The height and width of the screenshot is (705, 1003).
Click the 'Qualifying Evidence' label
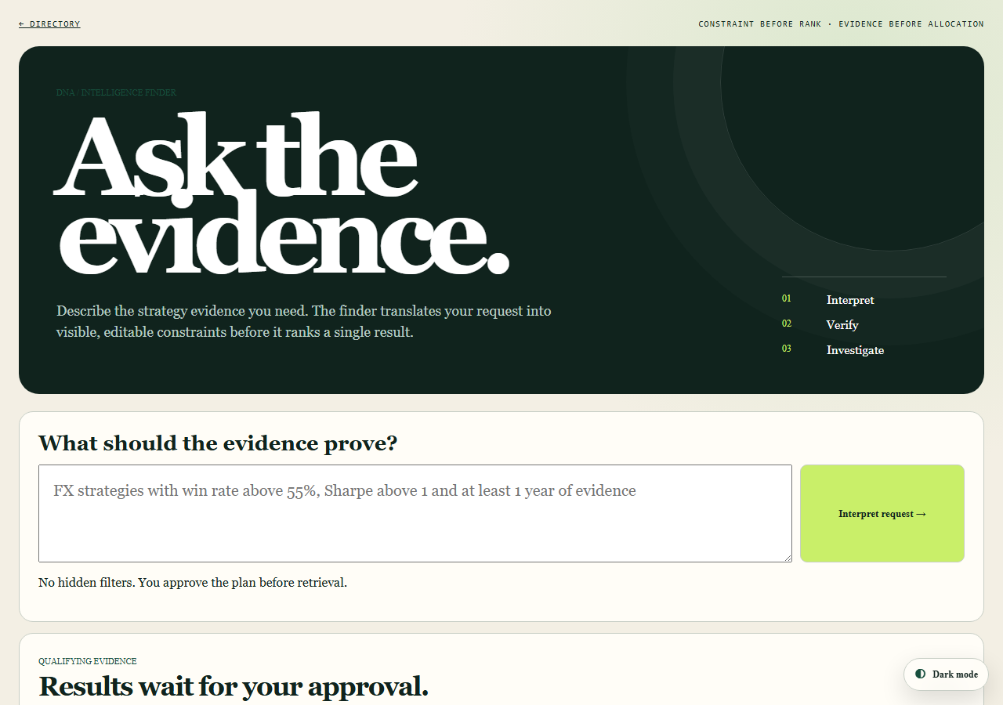(x=88, y=662)
